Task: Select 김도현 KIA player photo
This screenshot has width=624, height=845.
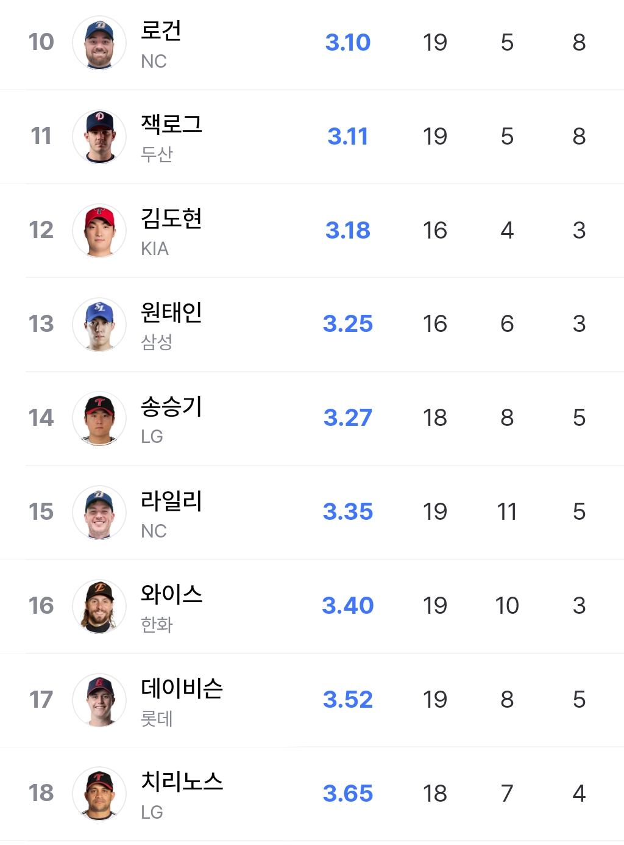Action: [x=99, y=231]
